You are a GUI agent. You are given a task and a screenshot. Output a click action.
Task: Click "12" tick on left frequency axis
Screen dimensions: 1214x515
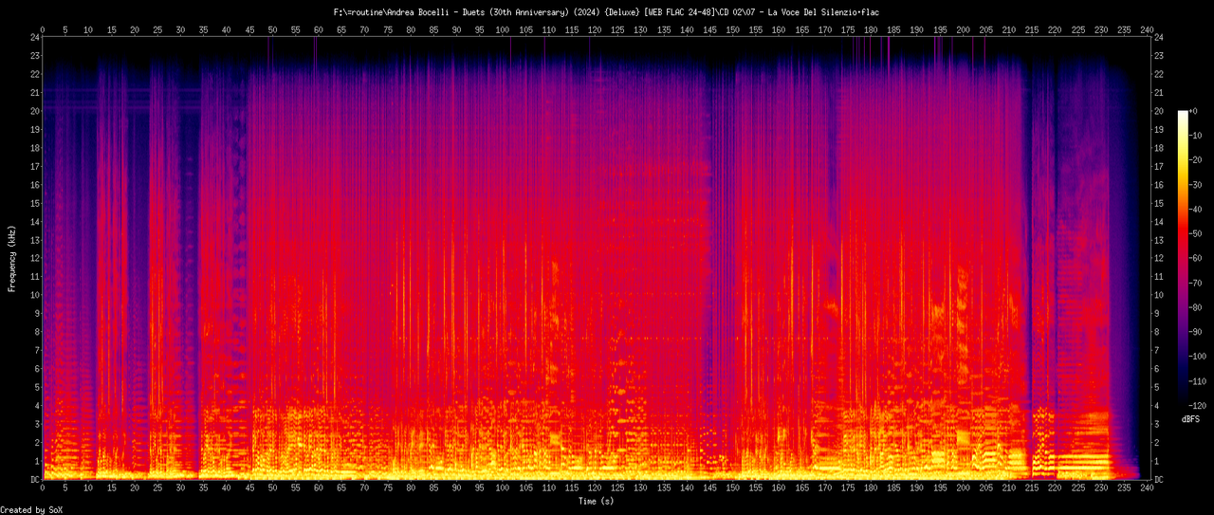pyautogui.click(x=35, y=259)
